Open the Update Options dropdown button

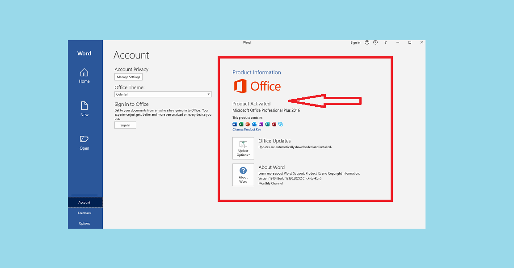click(x=243, y=148)
